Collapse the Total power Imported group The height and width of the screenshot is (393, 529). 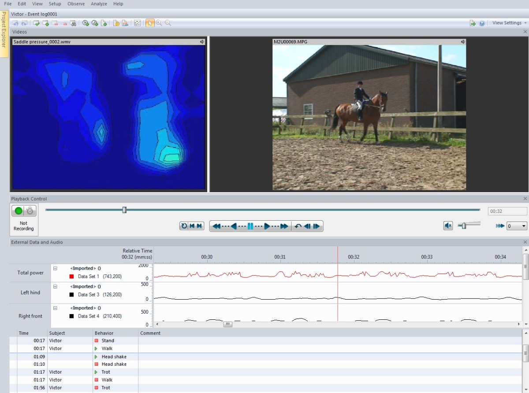(x=55, y=268)
